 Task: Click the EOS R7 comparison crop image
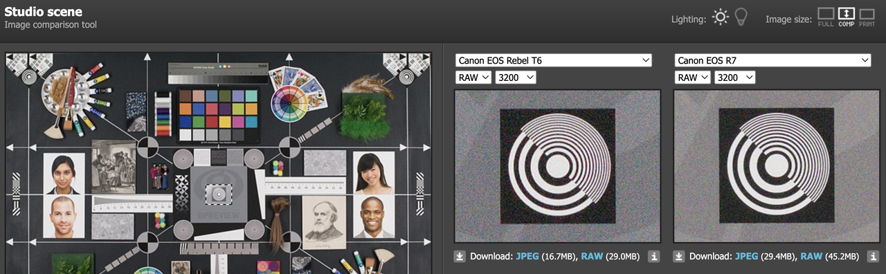coord(777,166)
